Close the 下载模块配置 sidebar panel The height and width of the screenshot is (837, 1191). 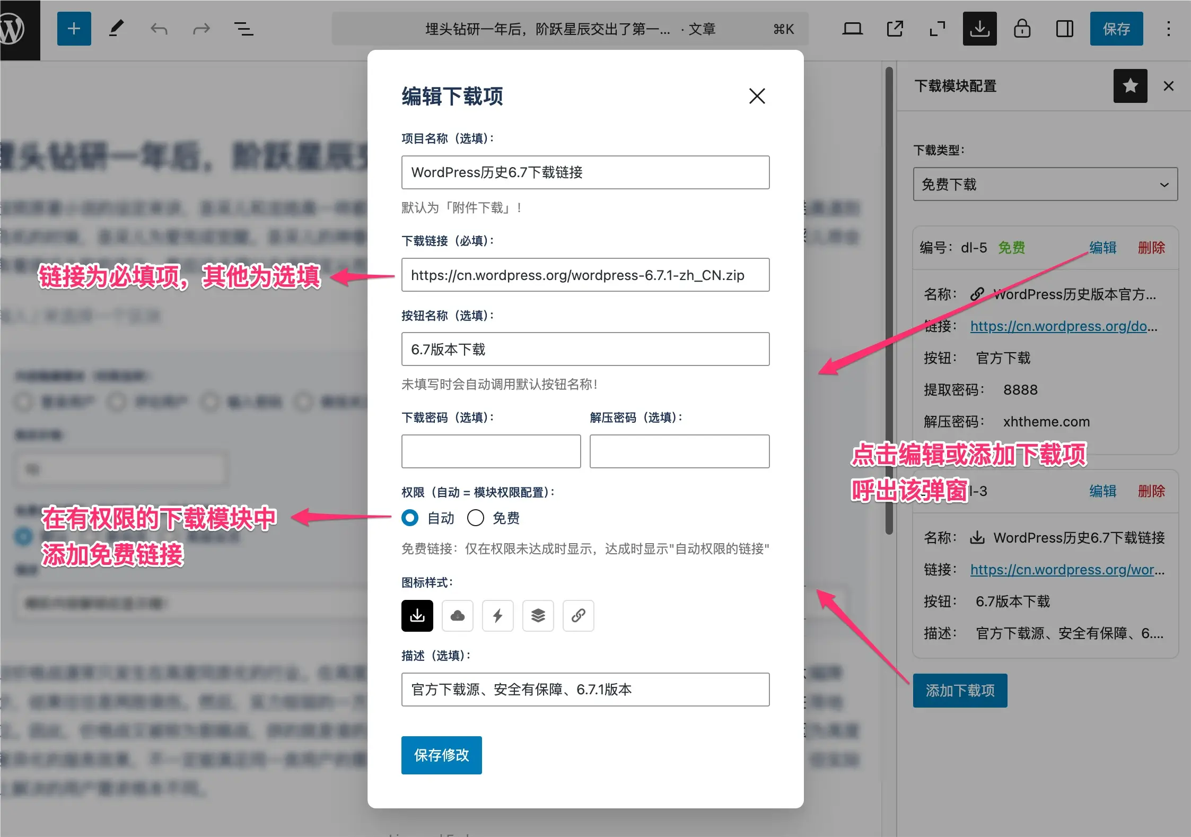coord(1168,86)
